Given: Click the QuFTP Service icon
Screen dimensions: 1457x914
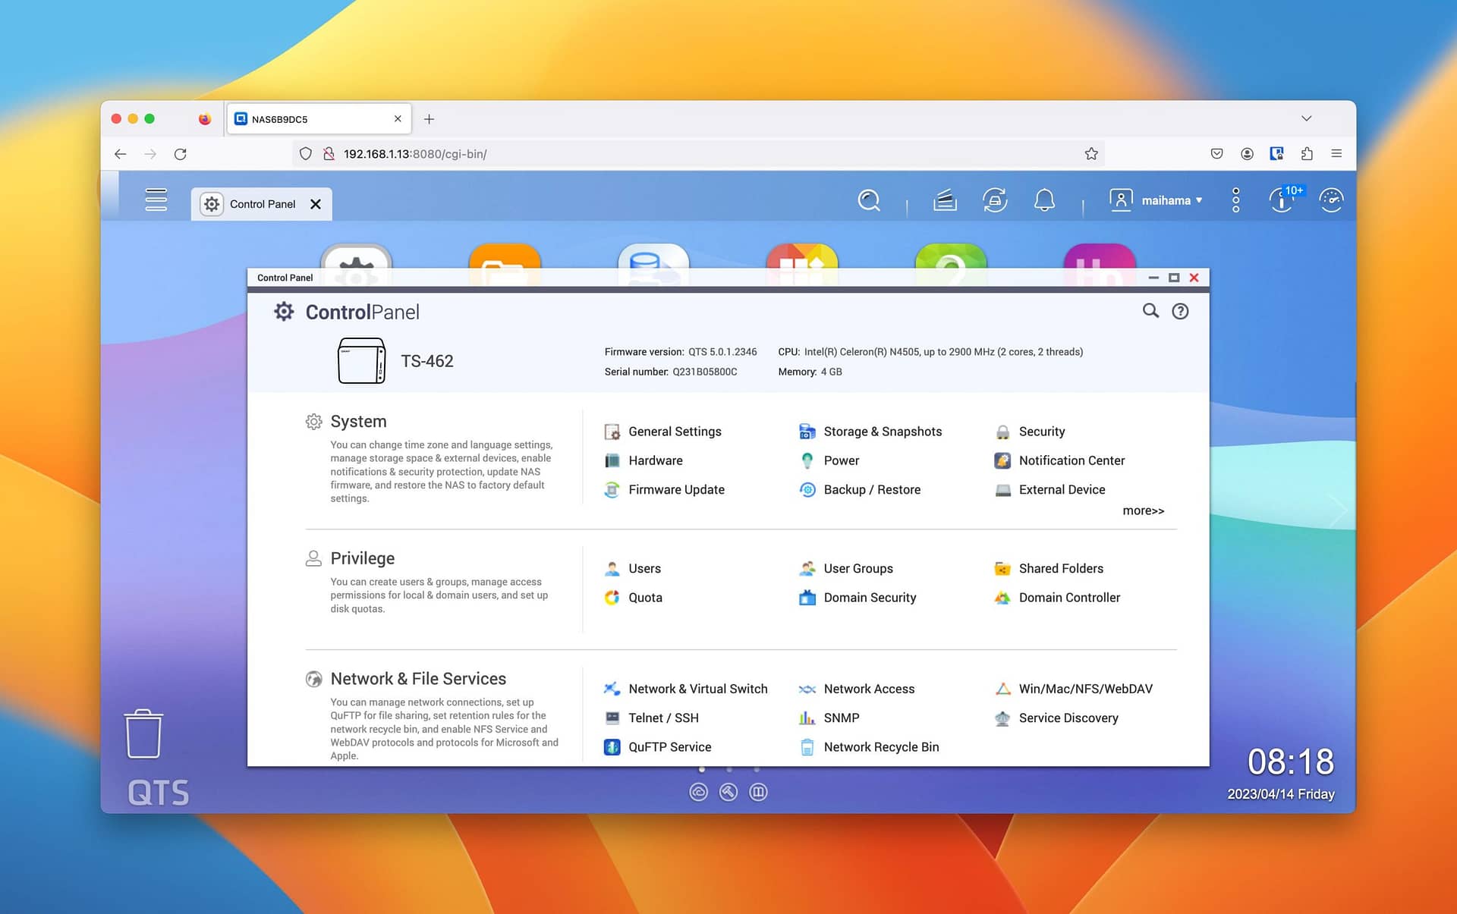Looking at the screenshot, I should click(x=612, y=747).
